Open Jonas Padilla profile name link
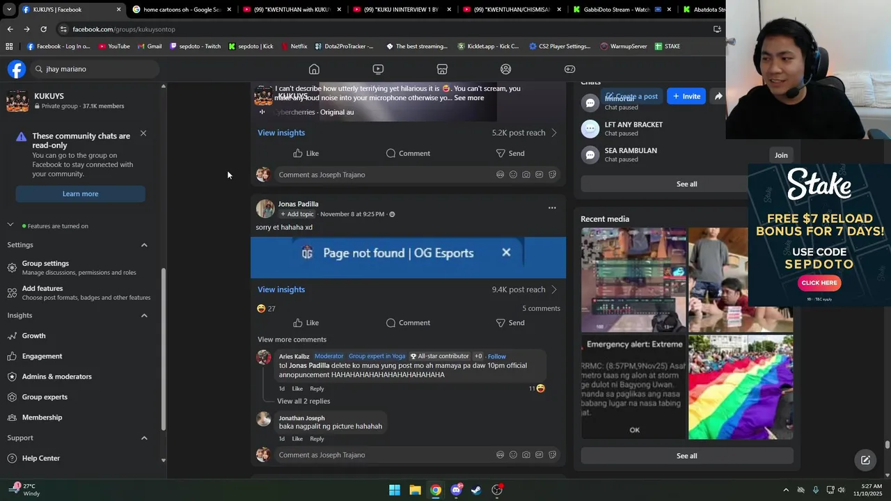This screenshot has height=501, width=891. click(298, 204)
